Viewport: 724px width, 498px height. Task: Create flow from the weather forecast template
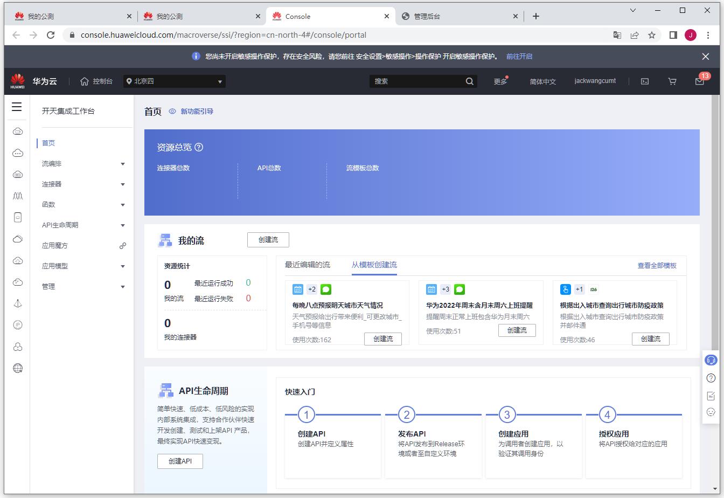point(383,339)
